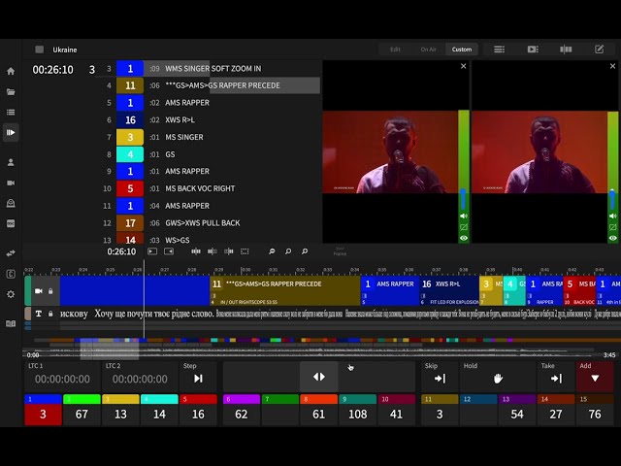This screenshot has width=621, height=466.
Task: Switch to the Custom tab
Action: (462, 50)
